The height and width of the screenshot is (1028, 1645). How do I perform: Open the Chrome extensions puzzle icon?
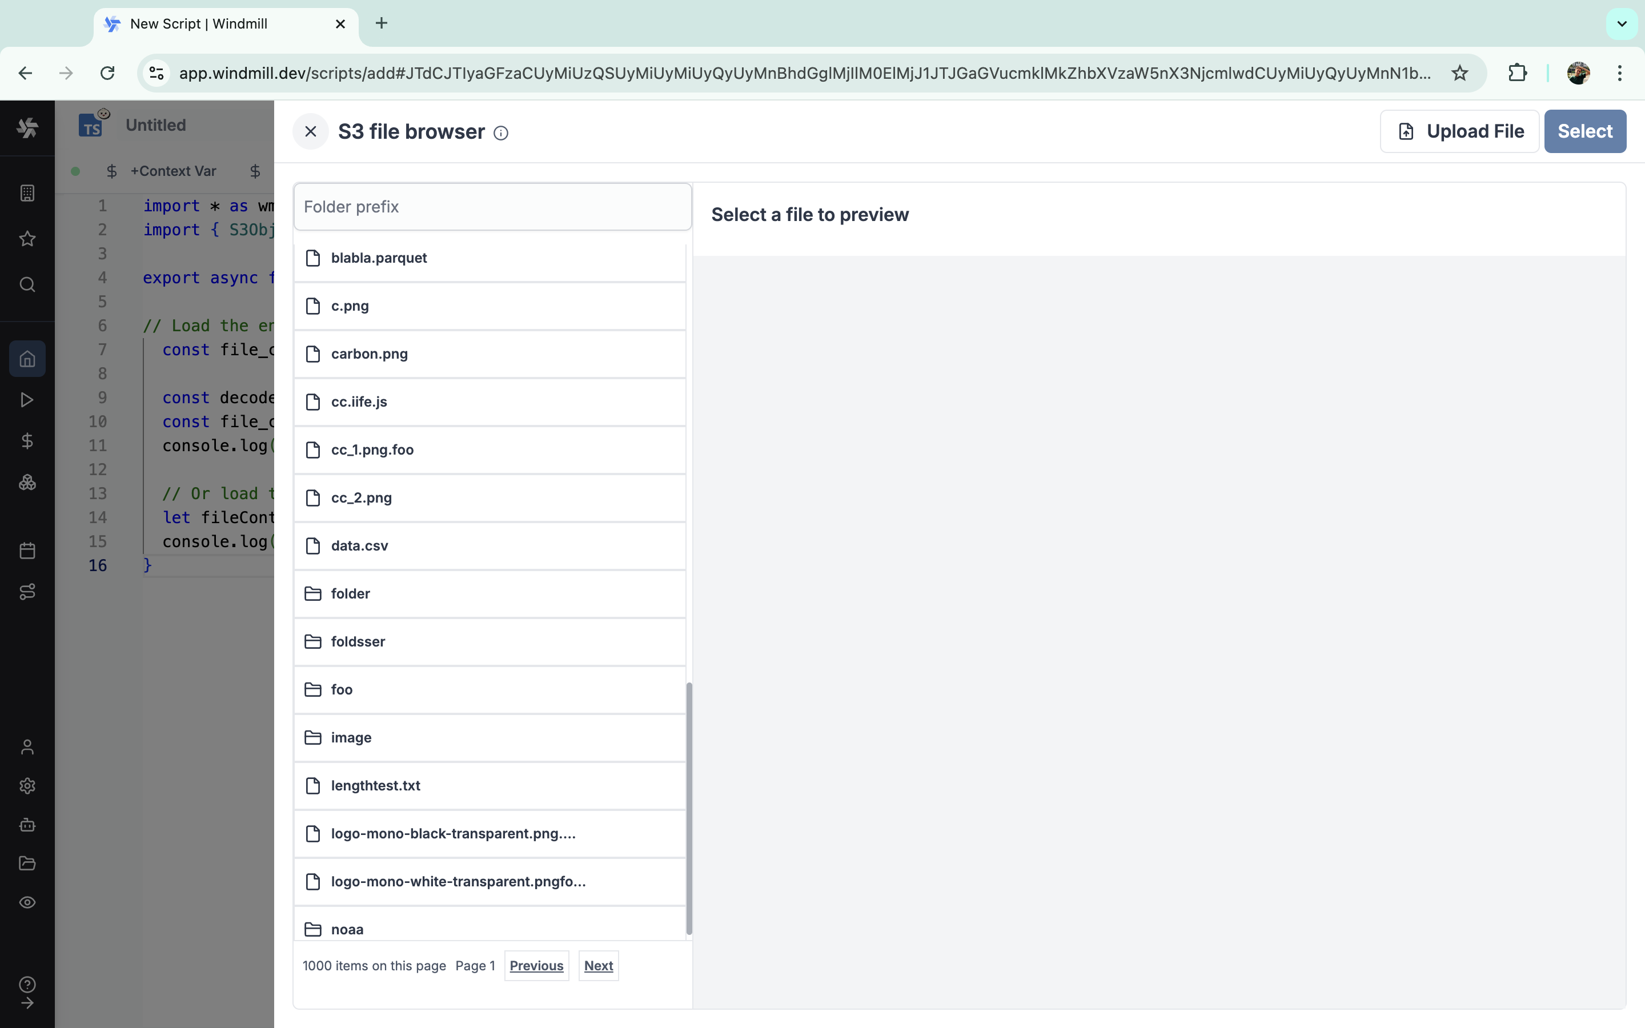point(1517,73)
